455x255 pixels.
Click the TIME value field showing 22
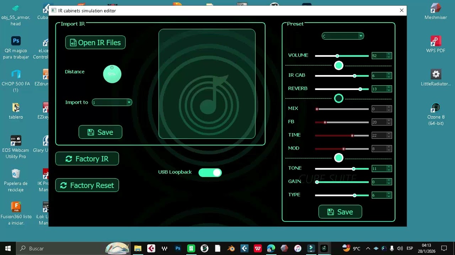click(x=382, y=135)
